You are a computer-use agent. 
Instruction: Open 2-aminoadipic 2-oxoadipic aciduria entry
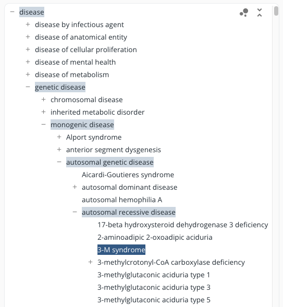[x=155, y=237]
